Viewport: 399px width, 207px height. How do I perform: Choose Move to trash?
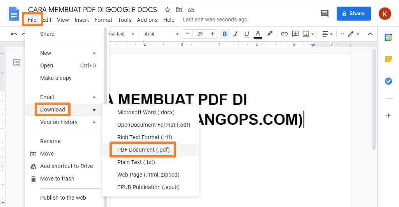click(64, 179)
